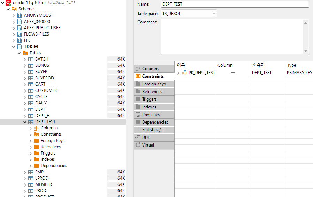Screen dimensions: 313x197
Task: Click the Constraints icon under DEPT_TEST tree
Action: pos(36,134)
